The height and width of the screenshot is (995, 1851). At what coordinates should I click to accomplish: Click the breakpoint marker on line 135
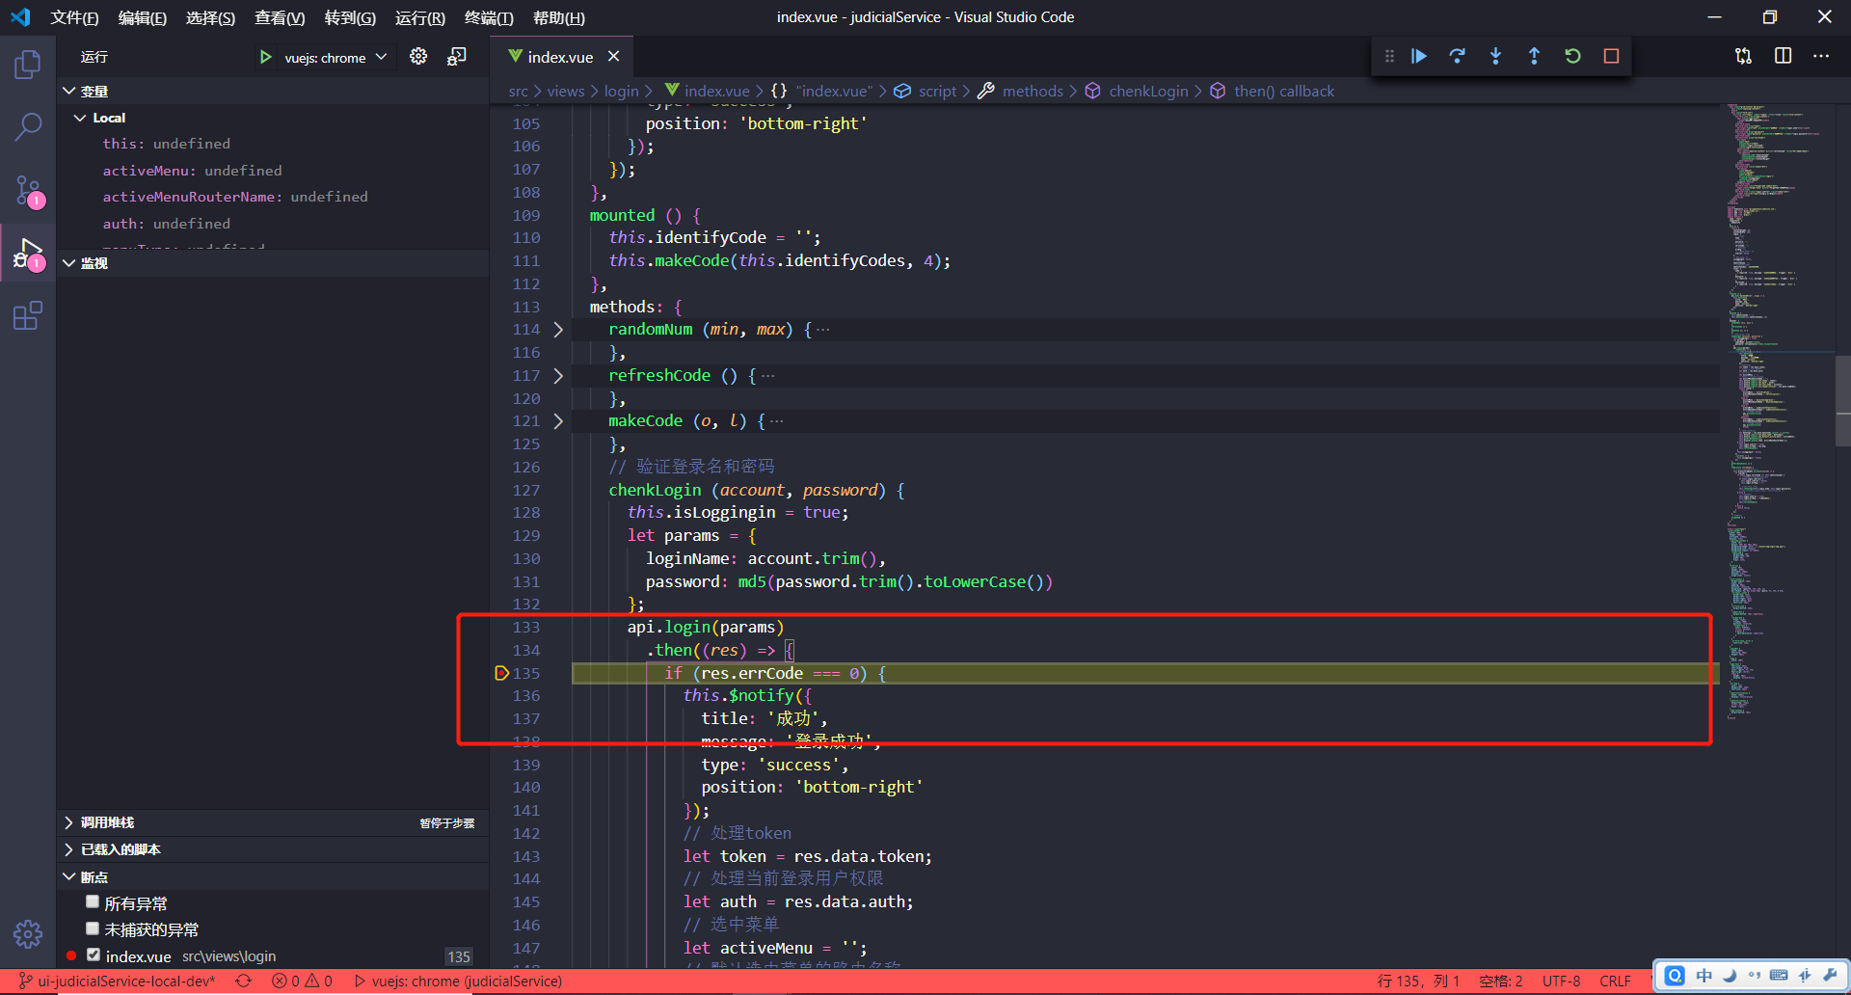pos(501,673)
